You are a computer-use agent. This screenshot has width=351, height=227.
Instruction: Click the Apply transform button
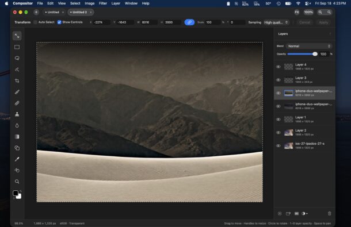point(323,22)
